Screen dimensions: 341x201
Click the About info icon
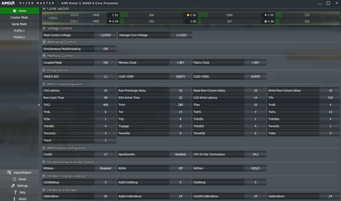(14, 199)
